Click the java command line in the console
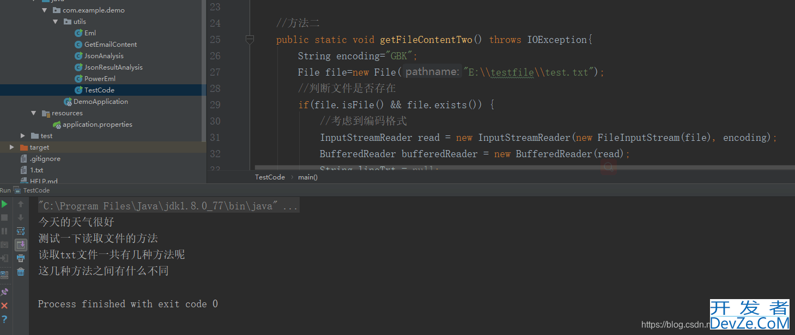The width and height of the screenshot is (795, 335). pyautogui.click(x=168, y=206)
